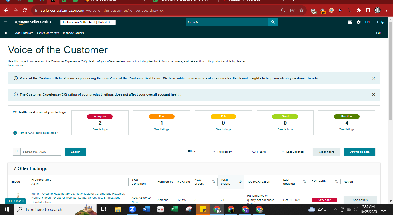Open Seller University menu item

point(48,33)
